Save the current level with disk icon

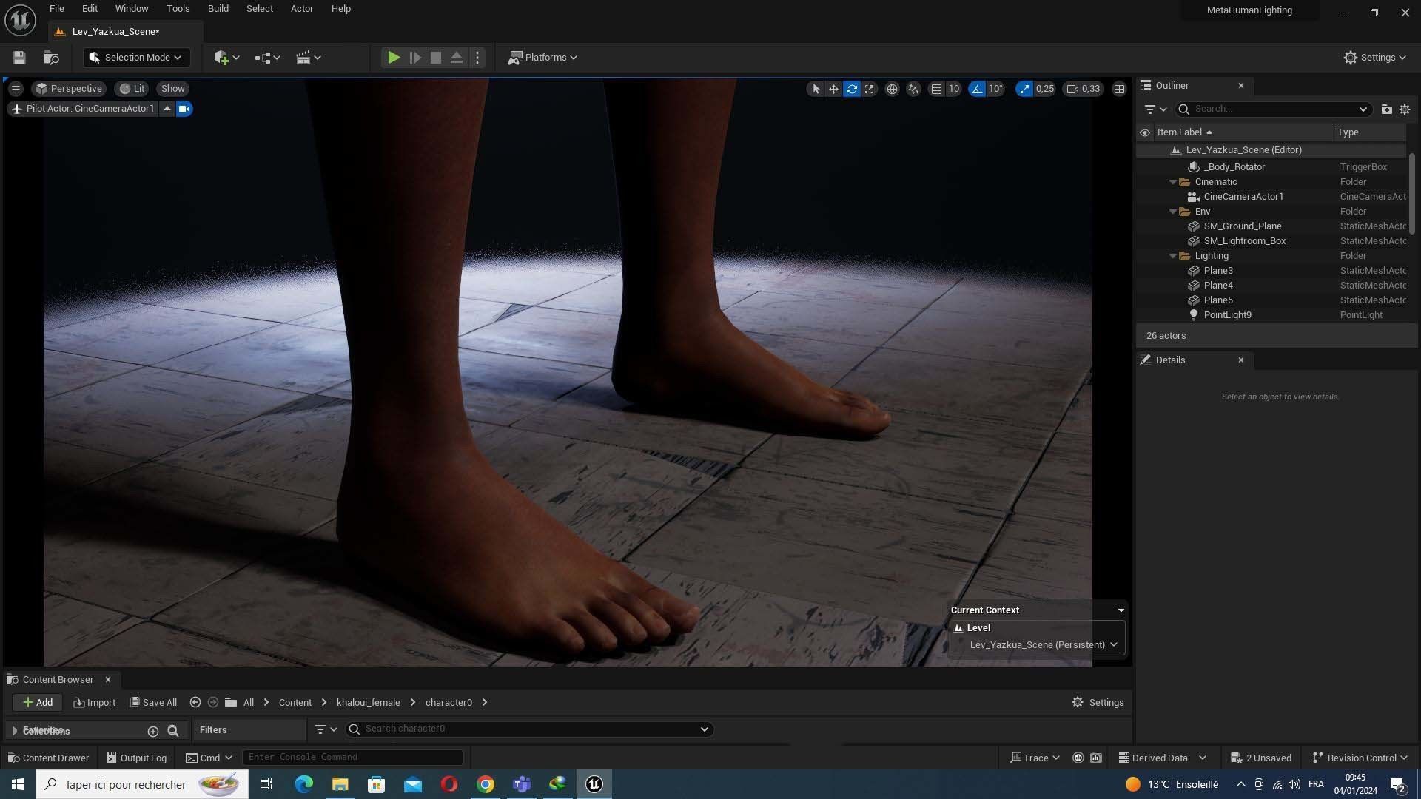click(19, 58)
